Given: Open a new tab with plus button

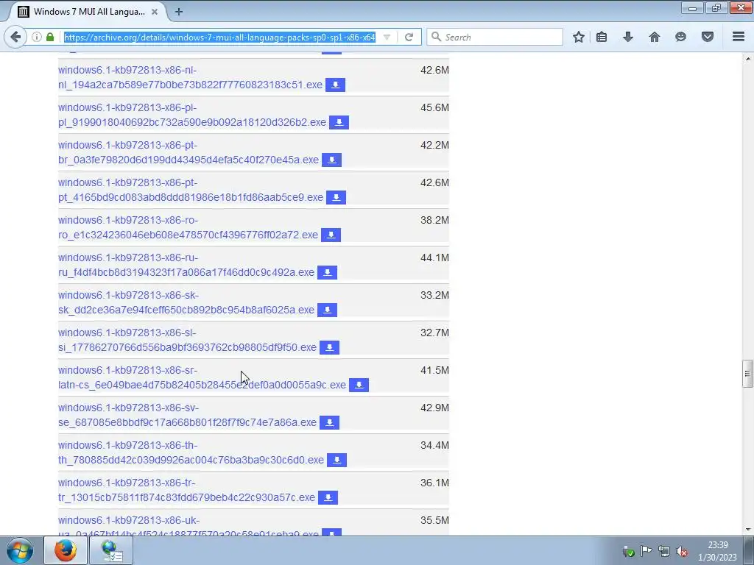Looking at the screenshot, I should tap(179, 12).
